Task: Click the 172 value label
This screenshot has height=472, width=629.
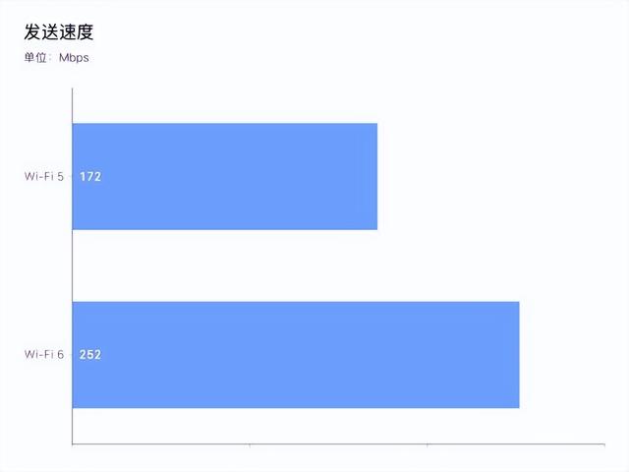Action: 90,177
